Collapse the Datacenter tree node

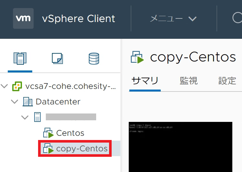(15, 102)
